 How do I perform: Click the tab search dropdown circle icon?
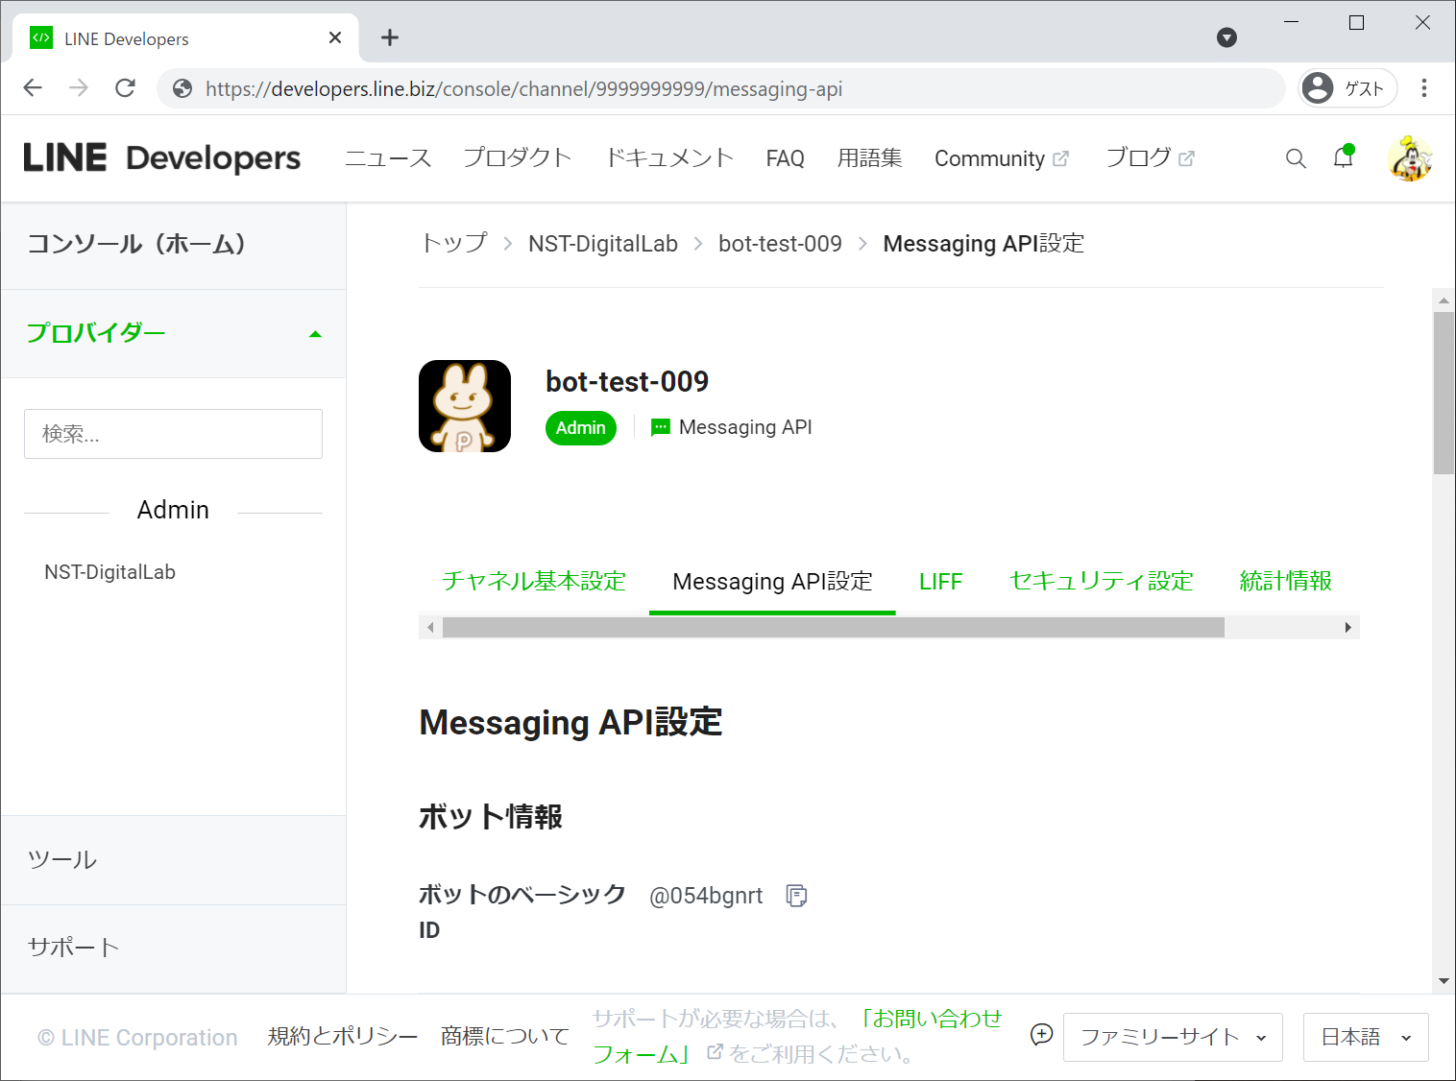pyautogui.click(x=1226, y=37)
